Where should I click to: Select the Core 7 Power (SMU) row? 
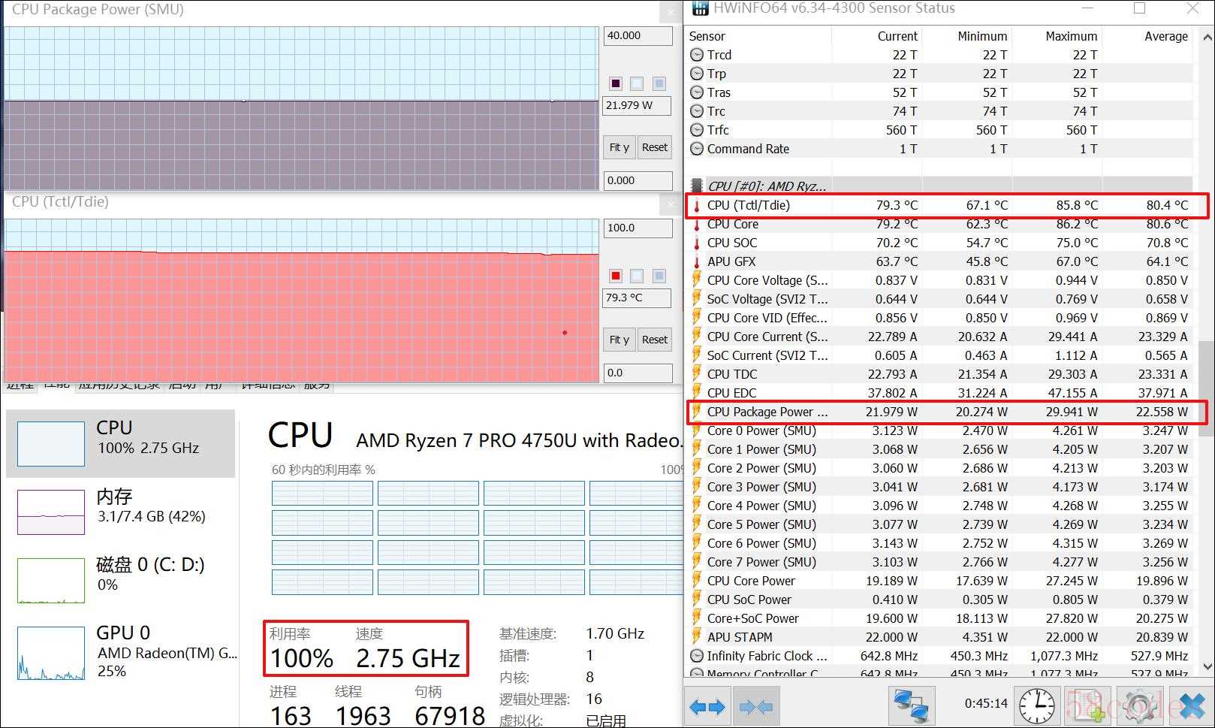tap(939, 562)
